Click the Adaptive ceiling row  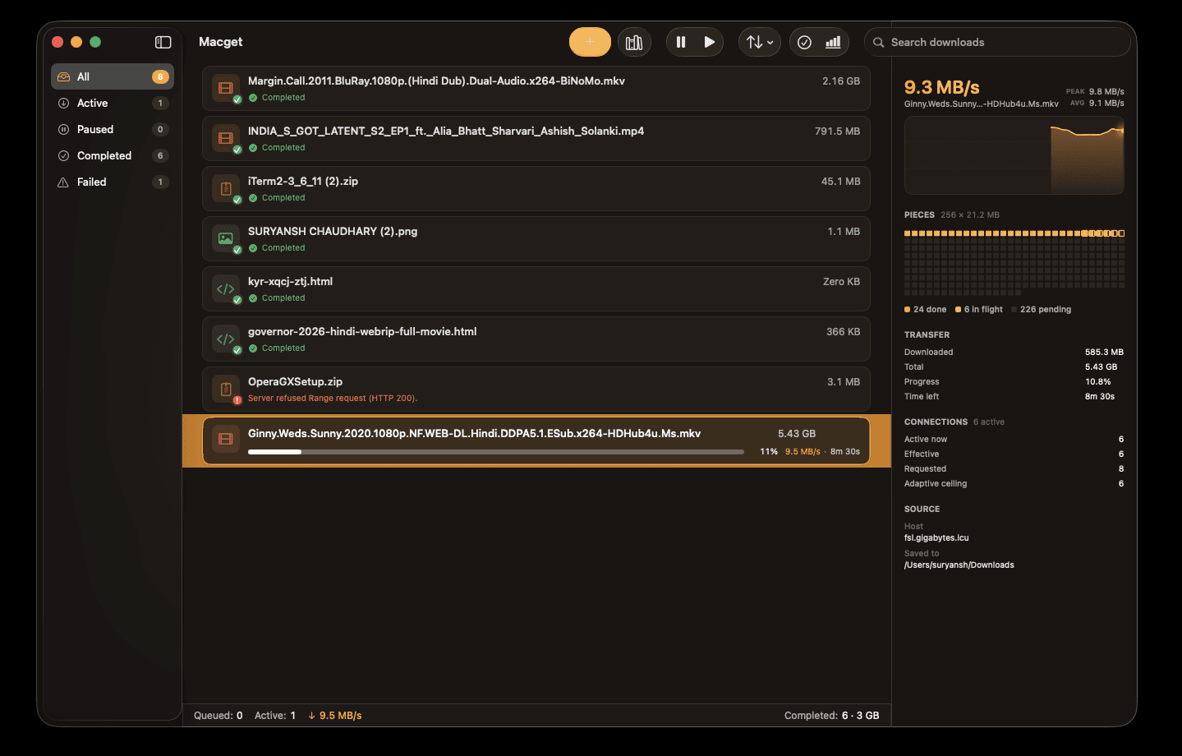[x=1014, y=483]
